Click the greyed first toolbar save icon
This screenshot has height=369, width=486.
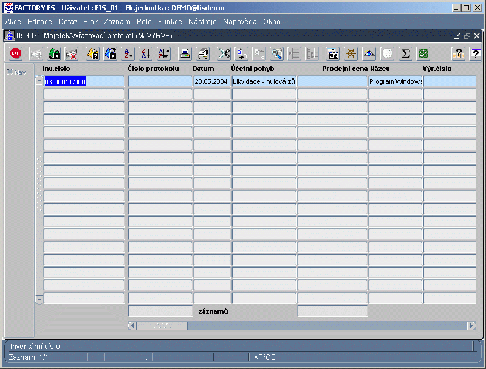tap(36, 53)
